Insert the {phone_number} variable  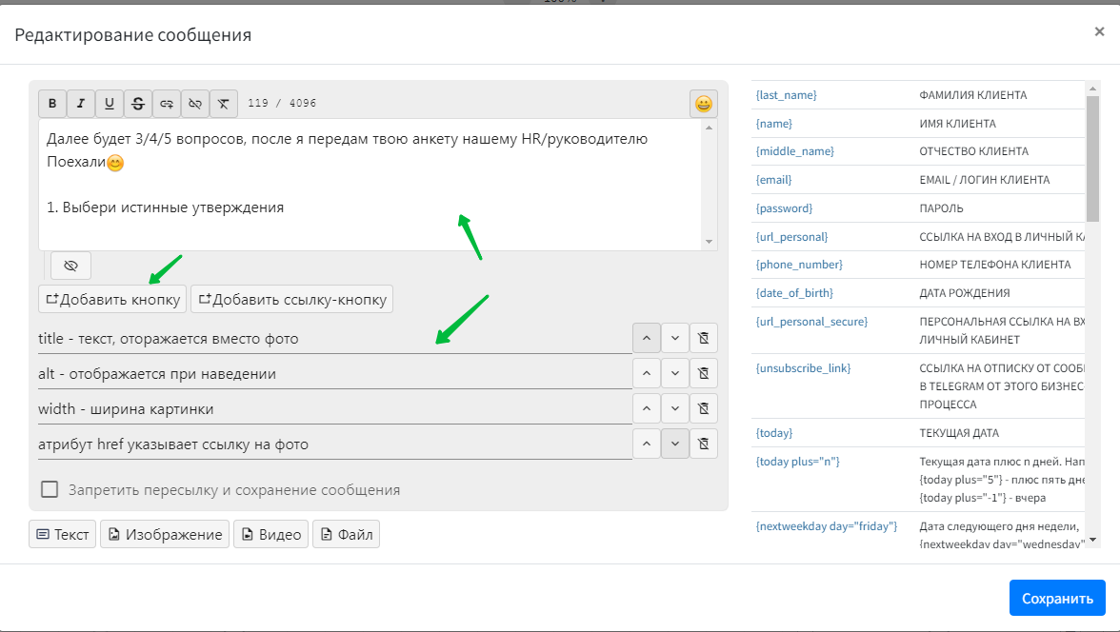(798, 265)
